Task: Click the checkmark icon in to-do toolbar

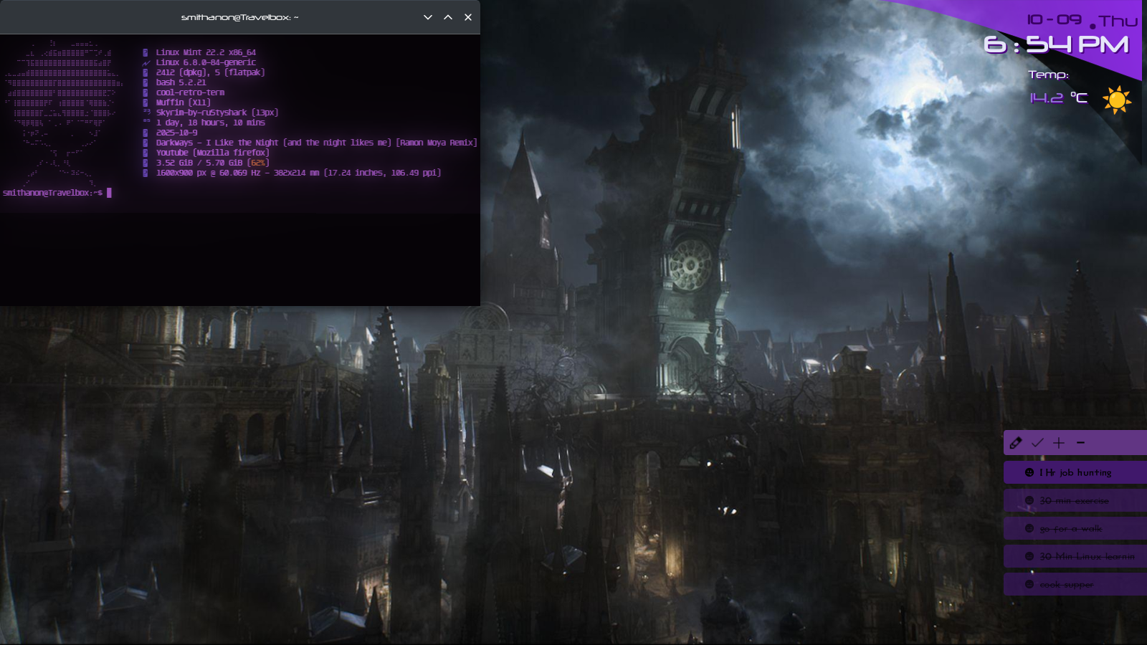Action: click(1037, 443)
